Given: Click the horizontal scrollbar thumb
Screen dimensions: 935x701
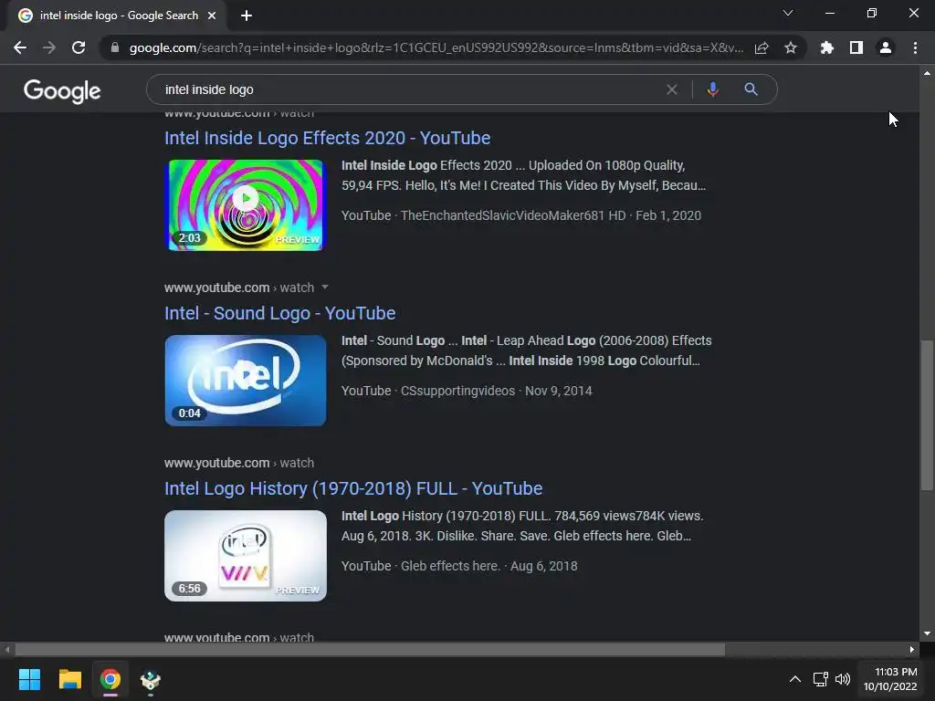Looking at the screenshot, I should pyautogui.click(x=370, y=649).
